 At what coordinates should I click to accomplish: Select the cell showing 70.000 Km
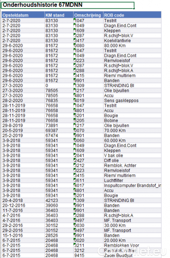[132, 131]
